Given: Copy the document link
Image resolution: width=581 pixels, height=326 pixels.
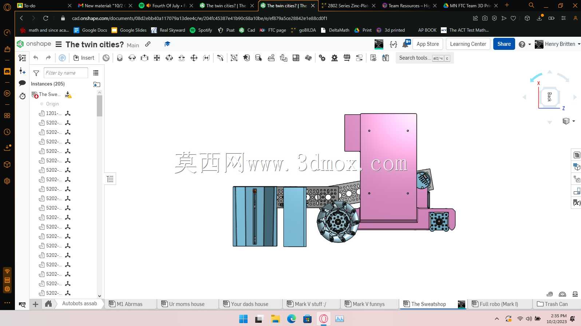Looking at the screenshot, I should (148, 44).
